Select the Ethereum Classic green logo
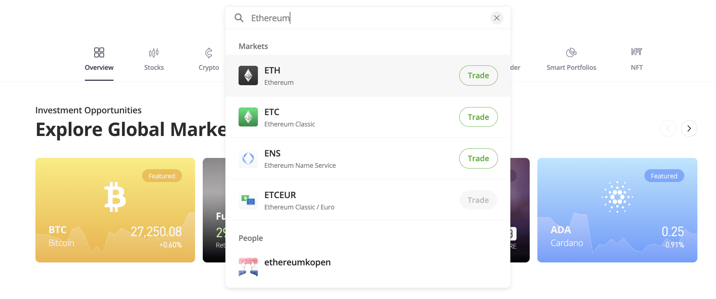716x299 pixels. pyautogui.click(x=248, y=117)
